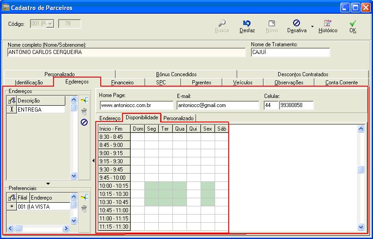Toggle Seg 10:00 - 10:15 availability cell
This screenshot has height=239, width=373.
[x=152, y=185]
